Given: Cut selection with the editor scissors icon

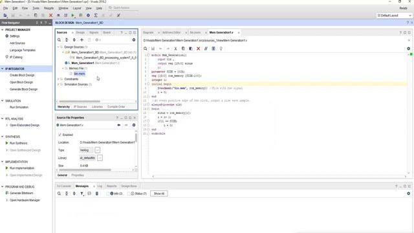Looking at the screenshot, I should tap(175, 49).
